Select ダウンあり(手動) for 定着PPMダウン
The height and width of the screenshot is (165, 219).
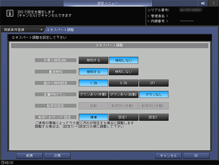click(93, 94)
